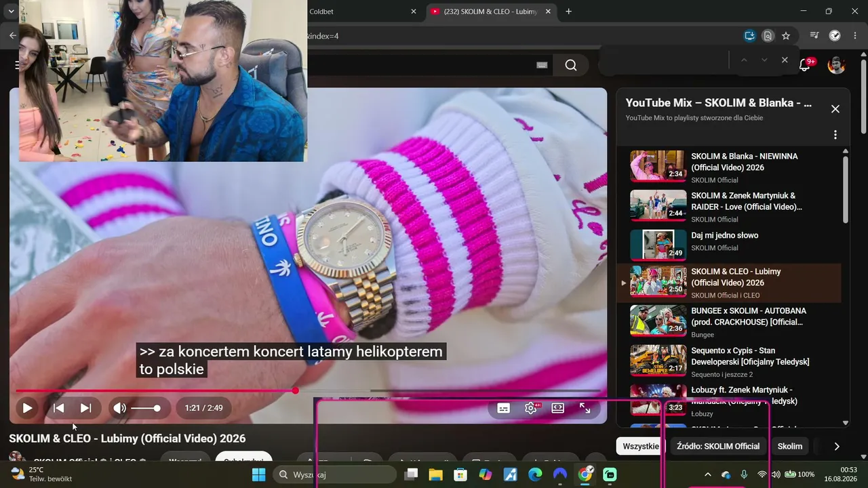The width and height of the screenshot is (868, 488).
Task: Open the on-screen keyboard in the search box
Action: 542,65
